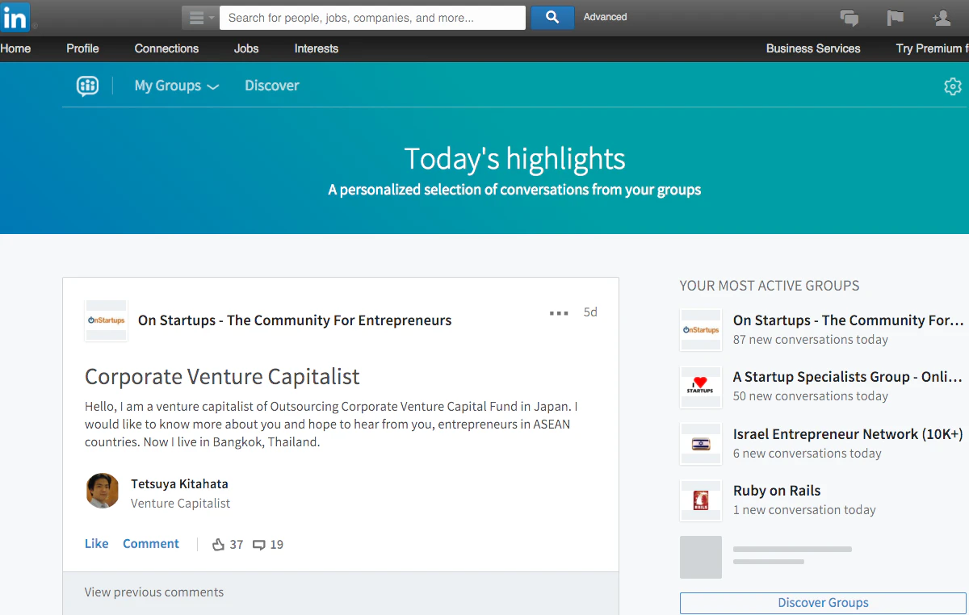The width and height of the screenshot is (969, 615).
Task: Click the three-dot post options icon
Action: [559, 313]
